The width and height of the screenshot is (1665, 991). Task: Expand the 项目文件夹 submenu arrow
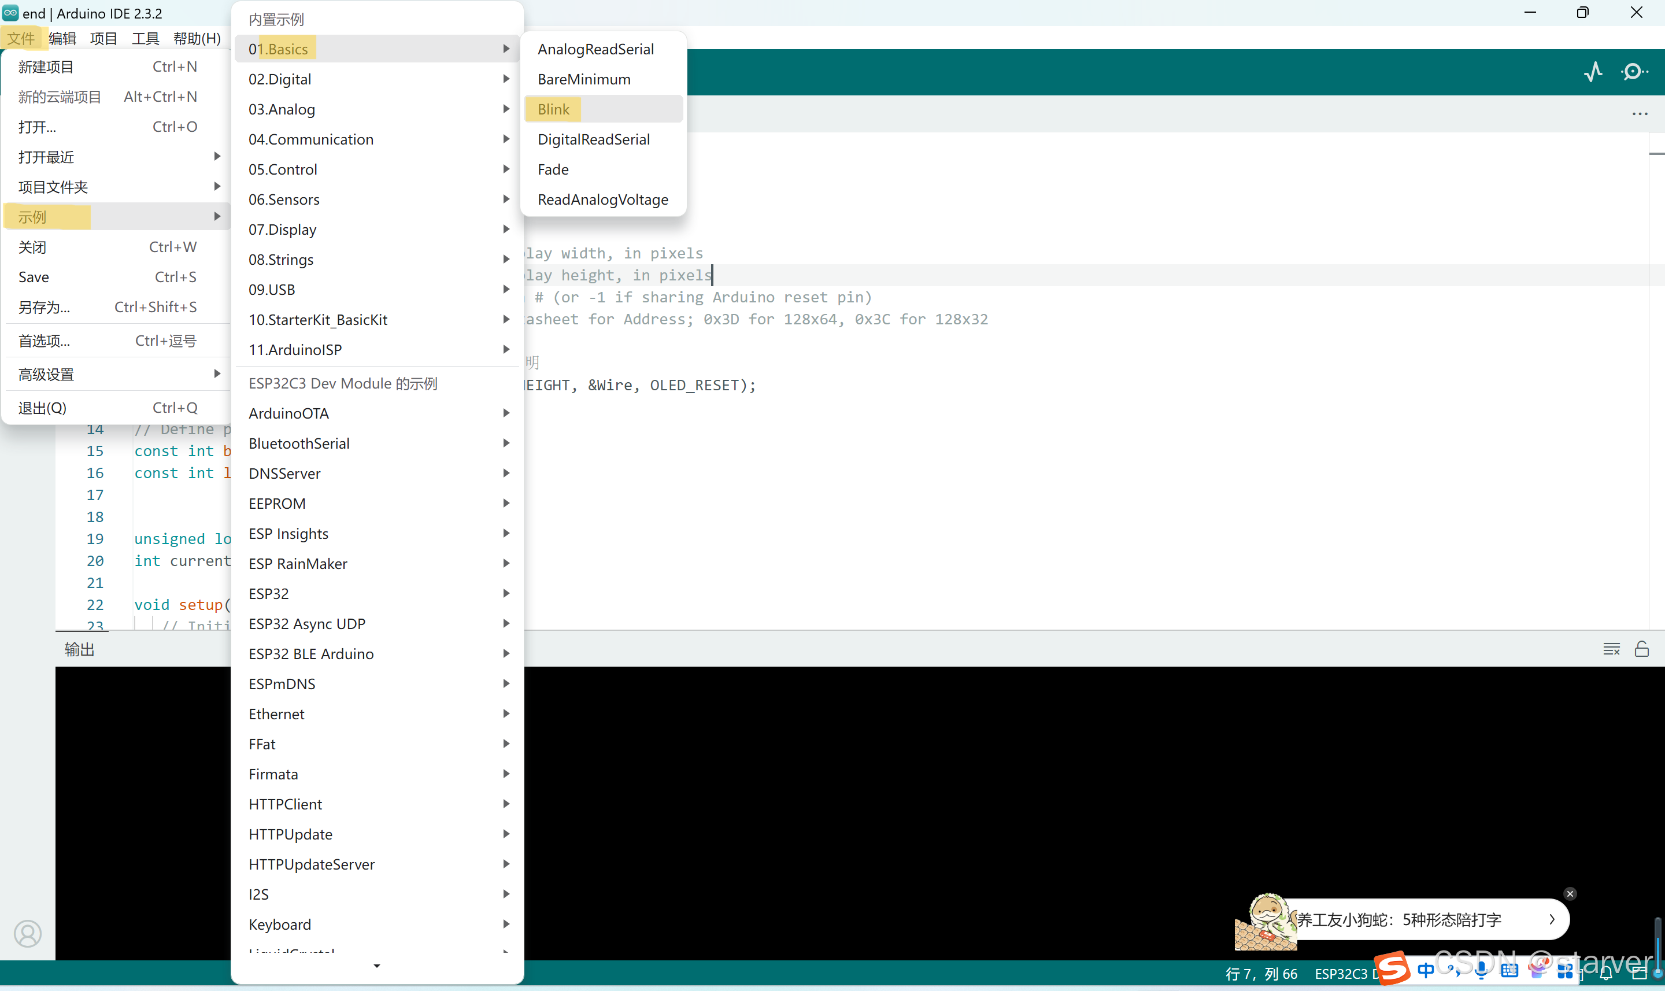tap(217, 186)
